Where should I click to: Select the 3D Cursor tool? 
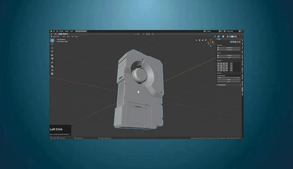pyautogui.click(x=52, y=44)
